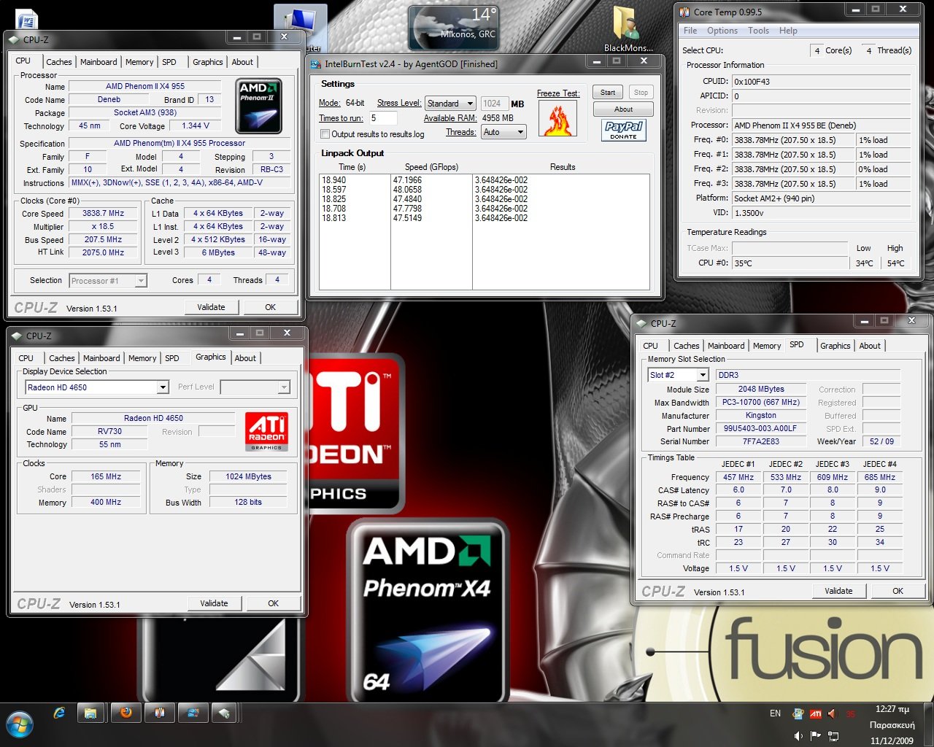Switch to Caches tab in Phenom CPU-Z window

click(x=59, y=62)
